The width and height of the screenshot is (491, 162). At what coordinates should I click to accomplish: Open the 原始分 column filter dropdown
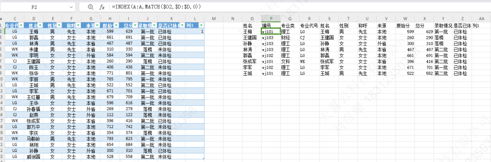(x=116, y=25)
